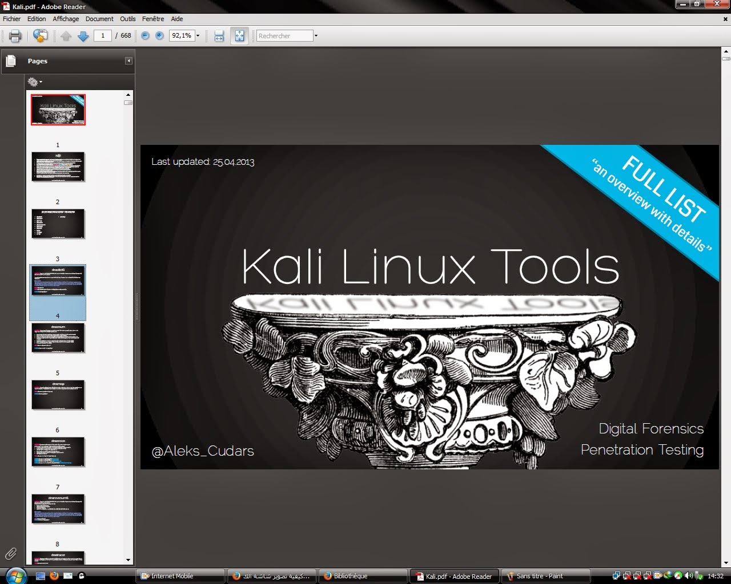Open the Rechercher search options dropdown
The image size is (731, 584).
[x=316, y=35]
